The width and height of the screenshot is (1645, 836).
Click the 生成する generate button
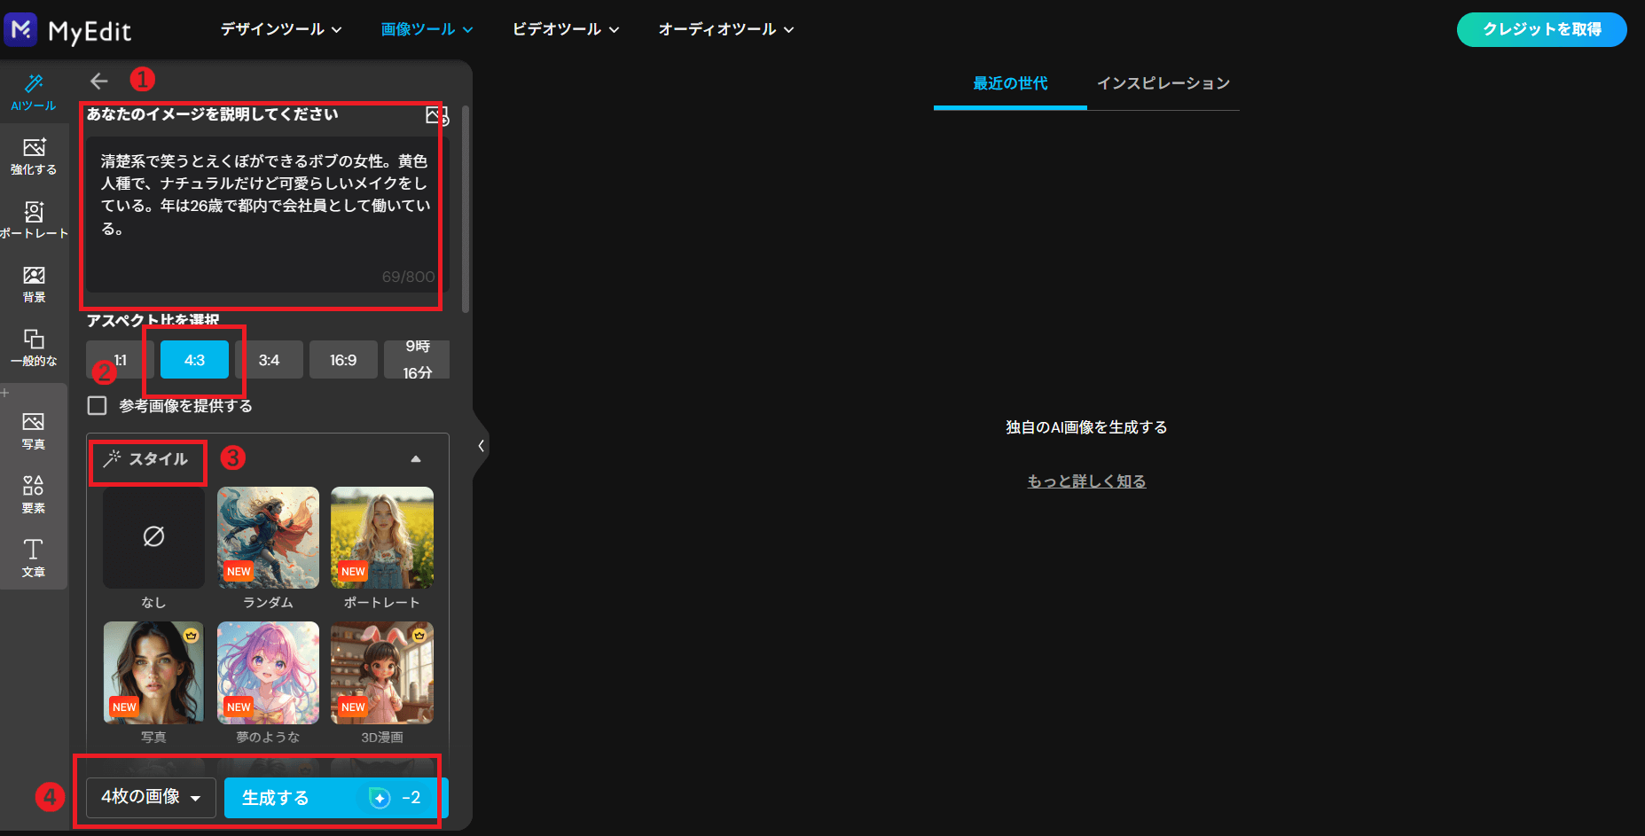coord(331,797)
